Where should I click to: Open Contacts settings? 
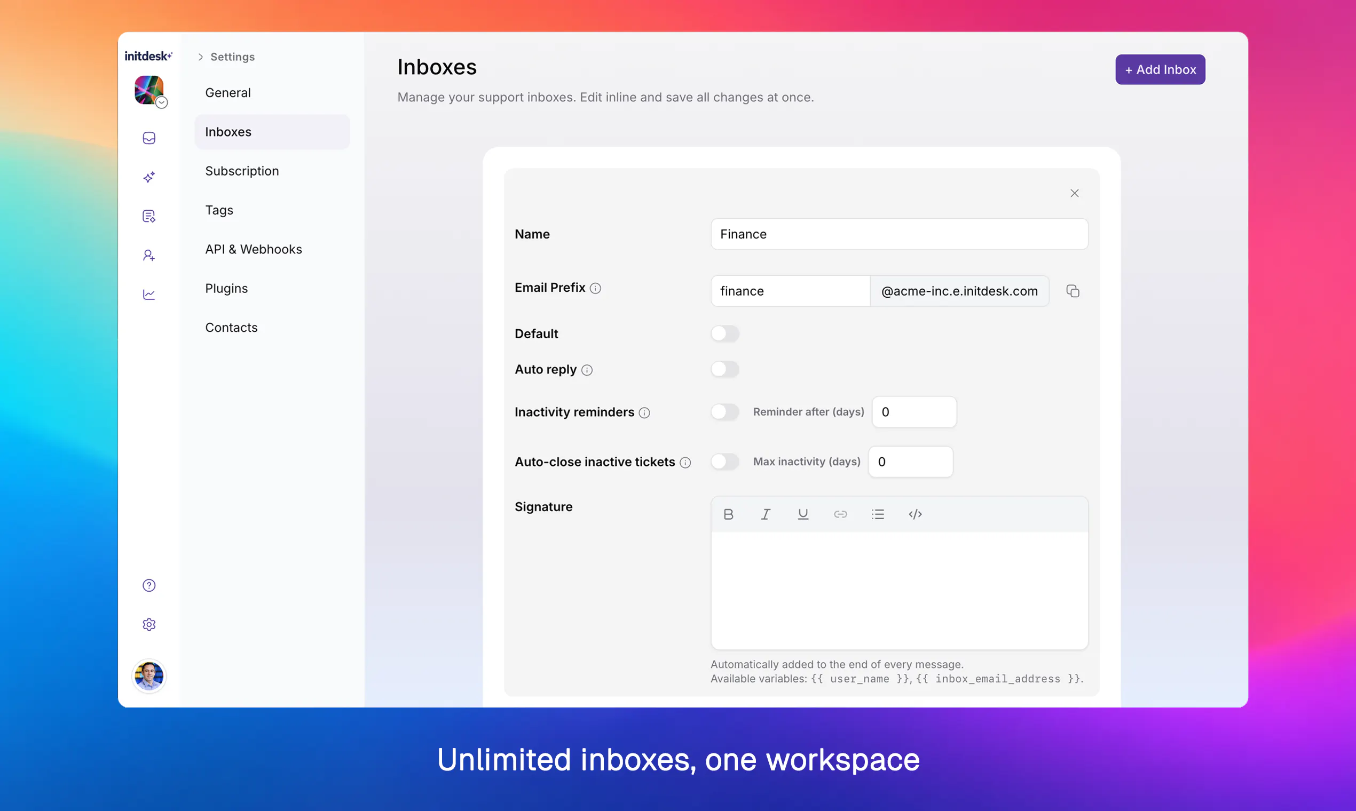tap(272, 328)
